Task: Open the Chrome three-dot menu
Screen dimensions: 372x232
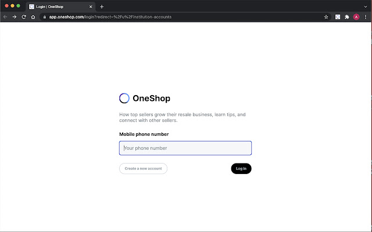Action: click(x=366, y=17)
